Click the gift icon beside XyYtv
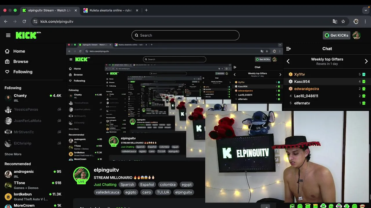Viewport: 371px width, 208px height. 364,74
